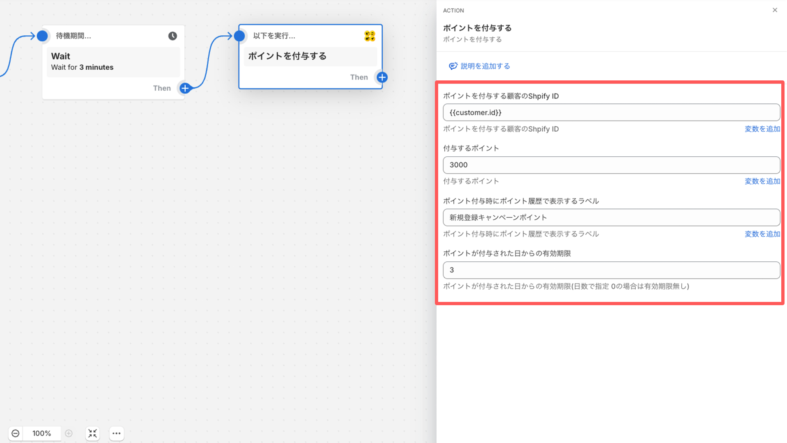The width and height of the screenshot is (787, 443).
Task: Click the ACTION panel heading label
Action: pyautogui.click(x=453, y=11)
